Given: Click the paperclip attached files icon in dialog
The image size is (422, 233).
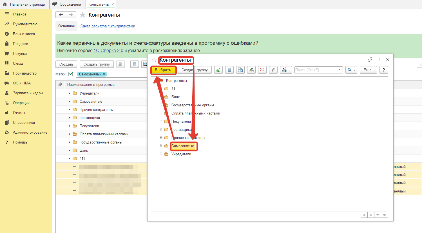Looking at the screenshot, I should 273,70.
